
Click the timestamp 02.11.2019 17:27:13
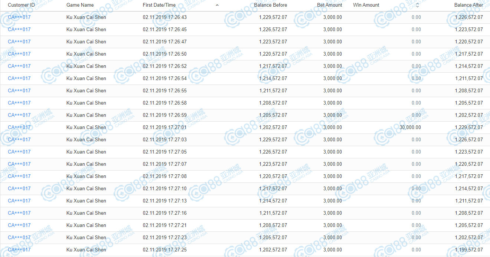(x=165, y=201)
